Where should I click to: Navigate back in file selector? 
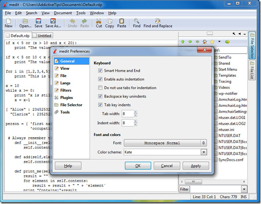[190, 42]
